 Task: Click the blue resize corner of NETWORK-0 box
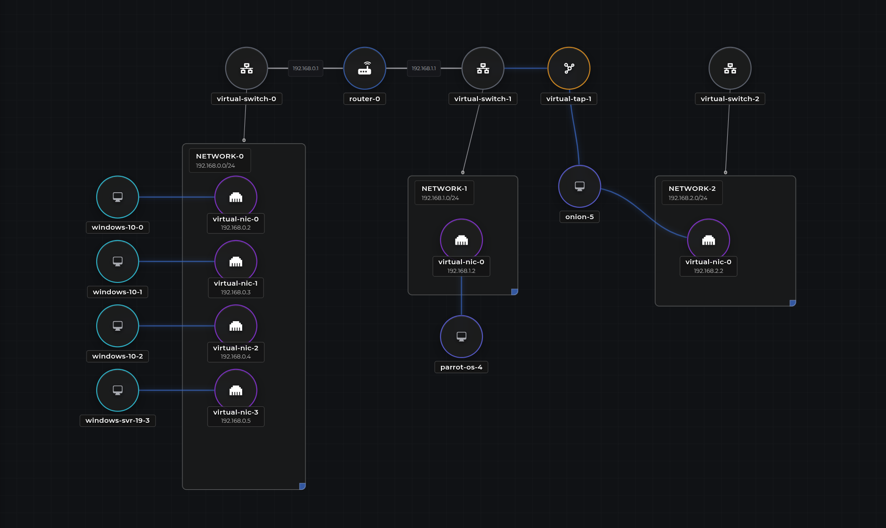coord(302,486)
